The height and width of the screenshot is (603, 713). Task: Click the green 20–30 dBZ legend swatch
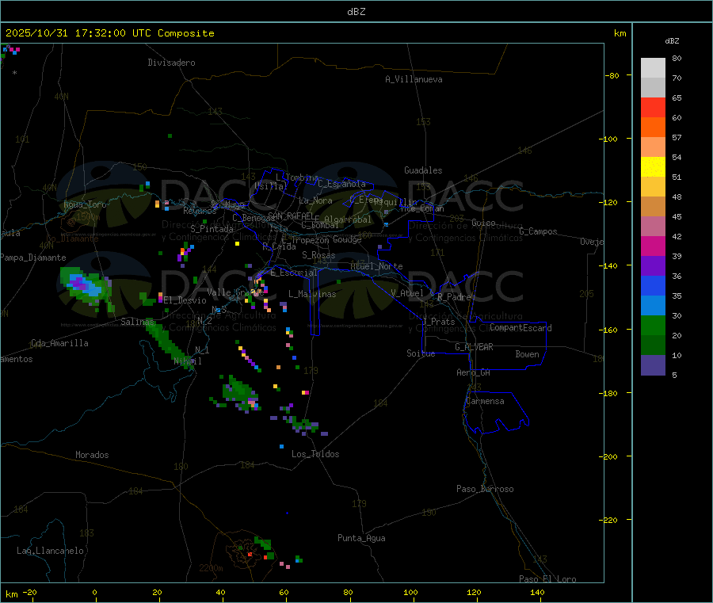(x=653, y=325)
